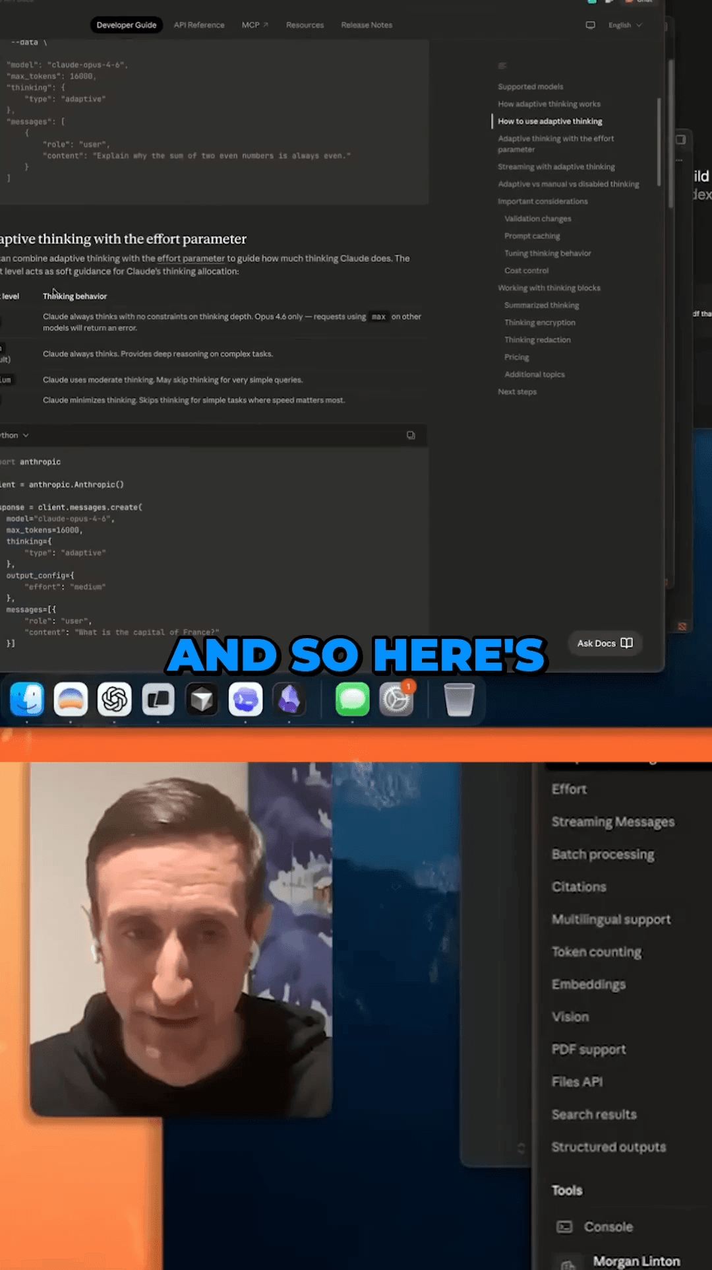Click the book icon on Ask Docs
The height and width of the screenshot is (1270, 712).
coord(627,643)
